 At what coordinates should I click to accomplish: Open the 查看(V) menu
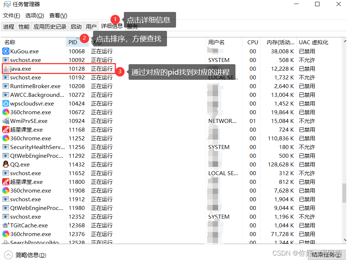[x=58, y=16]
